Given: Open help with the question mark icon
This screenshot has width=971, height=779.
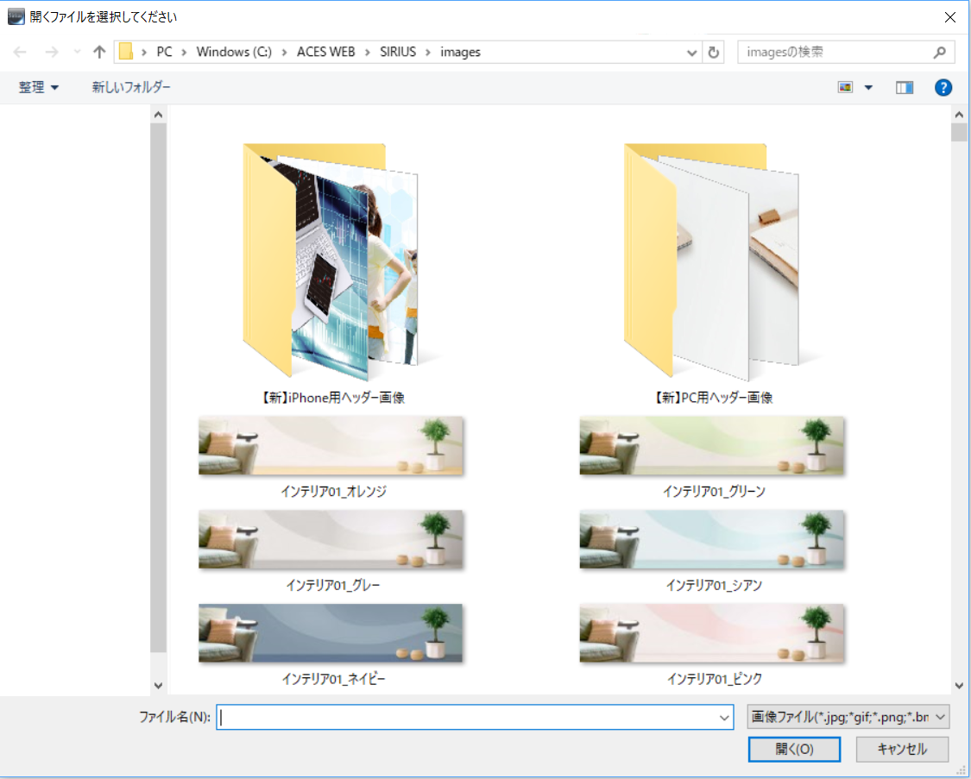Looking at the screenshot, I should pyautogui.click(x=943, y=88).
